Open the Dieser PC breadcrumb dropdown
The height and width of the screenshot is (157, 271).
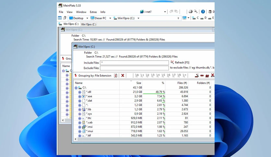click(110, 18)
